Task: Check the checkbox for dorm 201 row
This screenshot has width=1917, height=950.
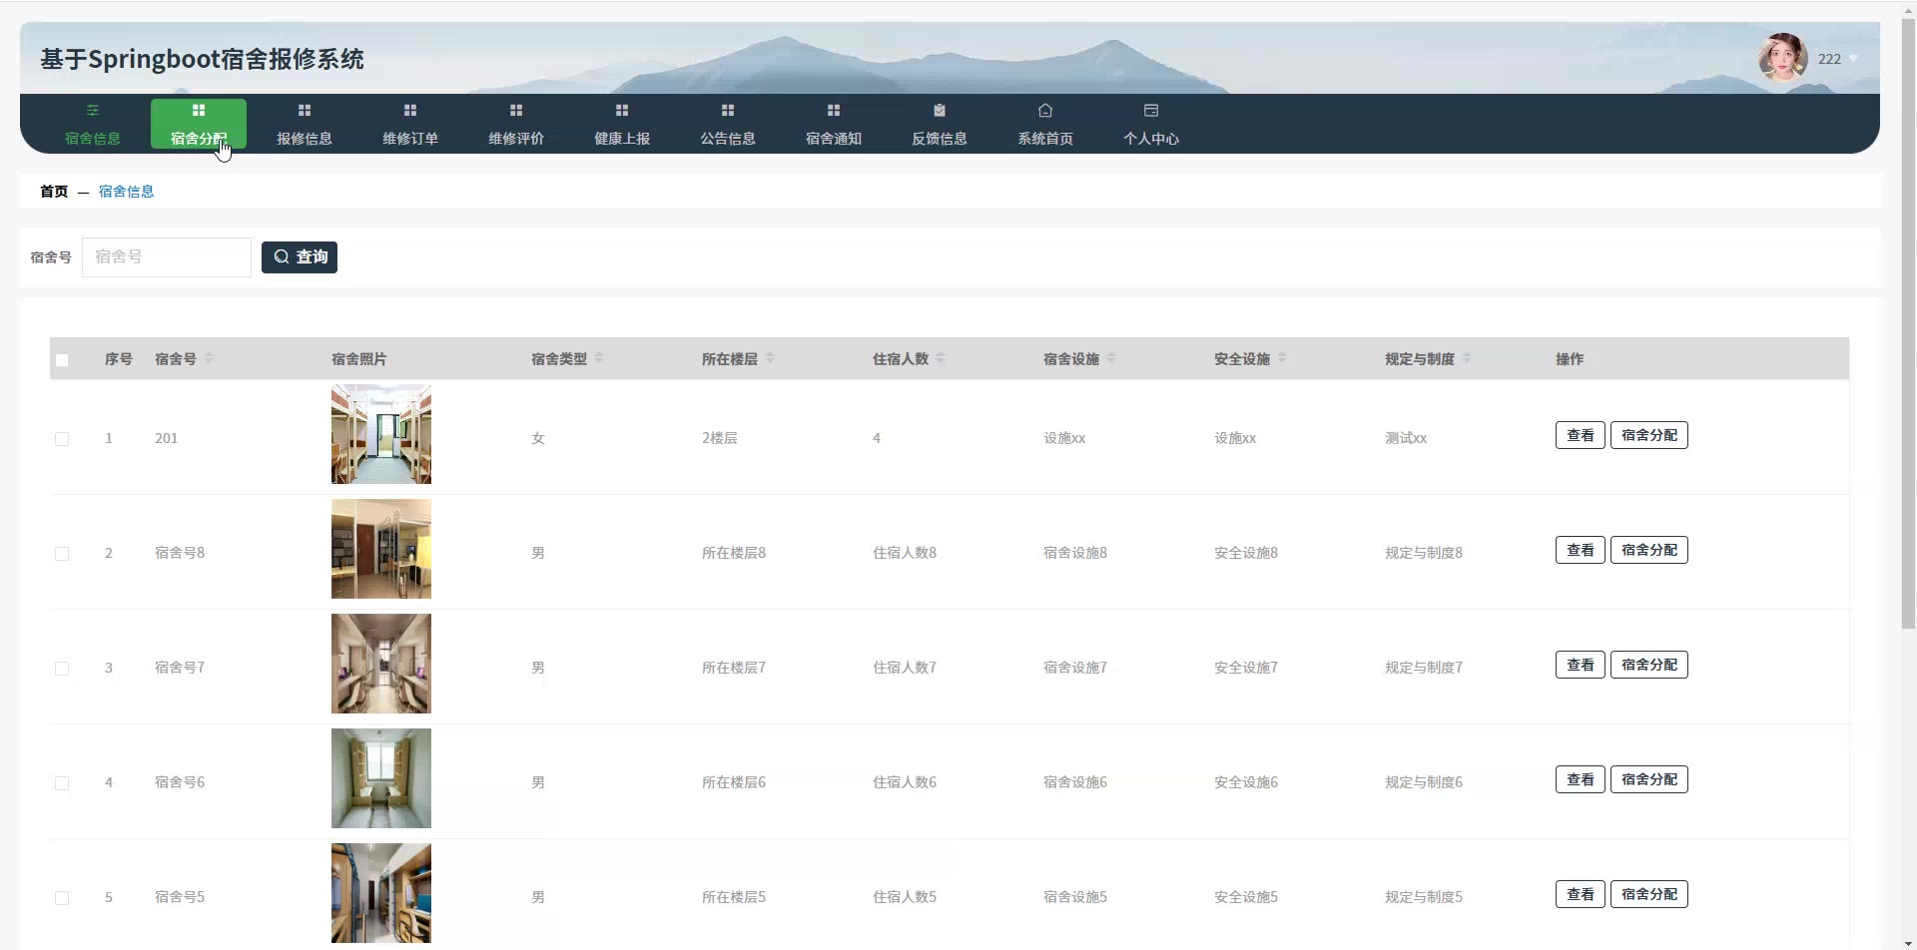Action: [x=62, y=439]
